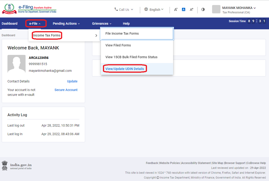Click the profile photo placeholder in Welcome card
This screenshot has width=269, height=181.
(16, 64)
